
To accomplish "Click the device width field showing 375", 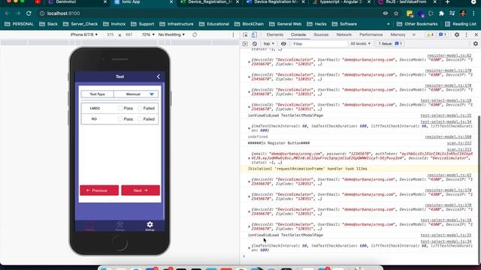I will click(x=110, y=34).
